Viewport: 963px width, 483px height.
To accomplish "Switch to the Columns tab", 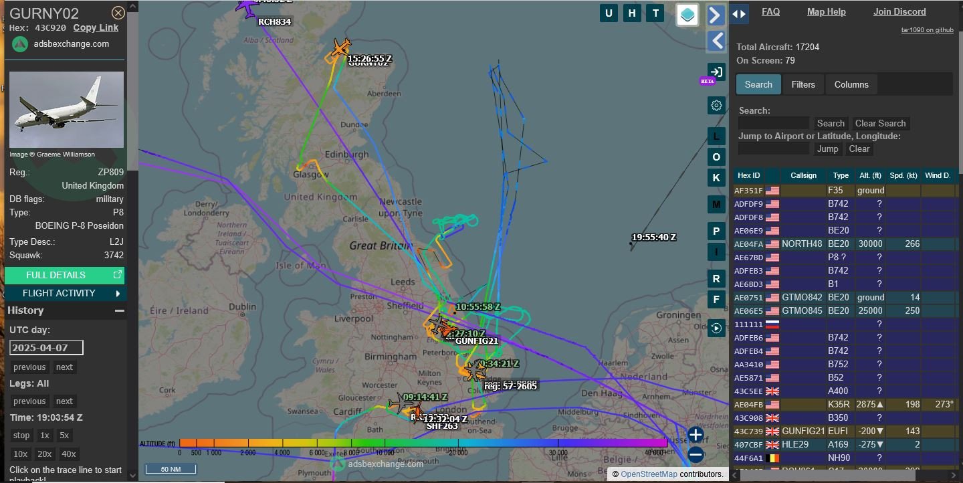I will (851, 84).
